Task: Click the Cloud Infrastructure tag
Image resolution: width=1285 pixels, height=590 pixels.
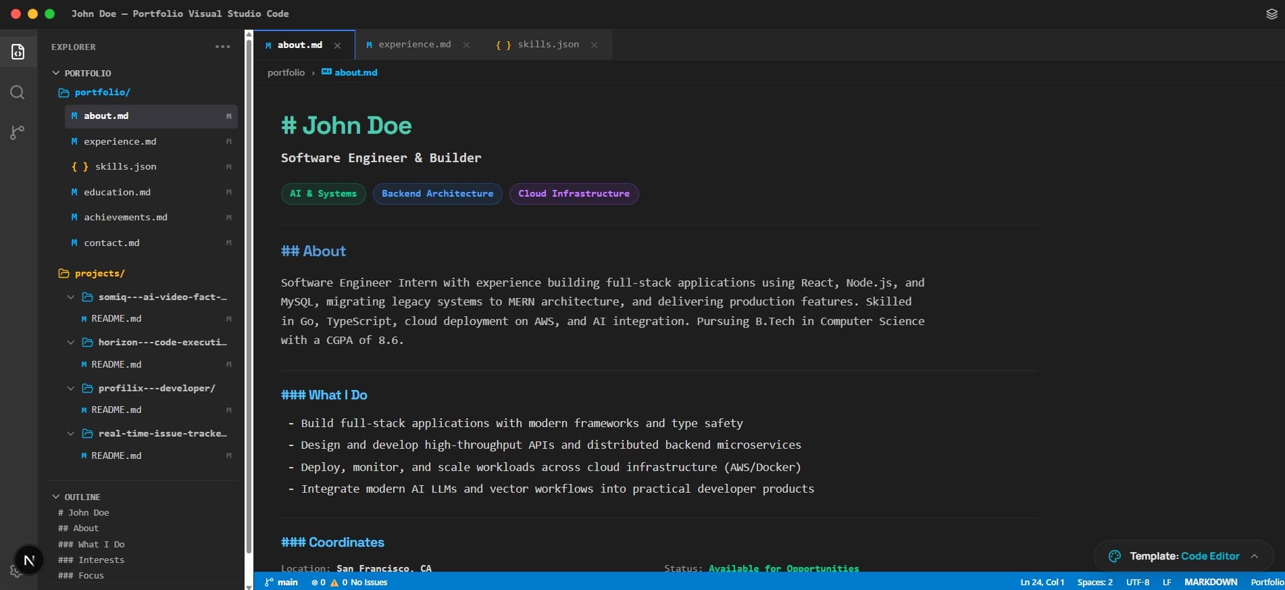Action: 574,194
